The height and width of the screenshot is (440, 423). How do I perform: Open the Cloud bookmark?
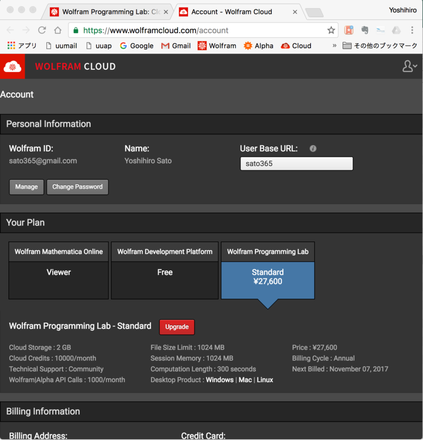pos(296,46)
